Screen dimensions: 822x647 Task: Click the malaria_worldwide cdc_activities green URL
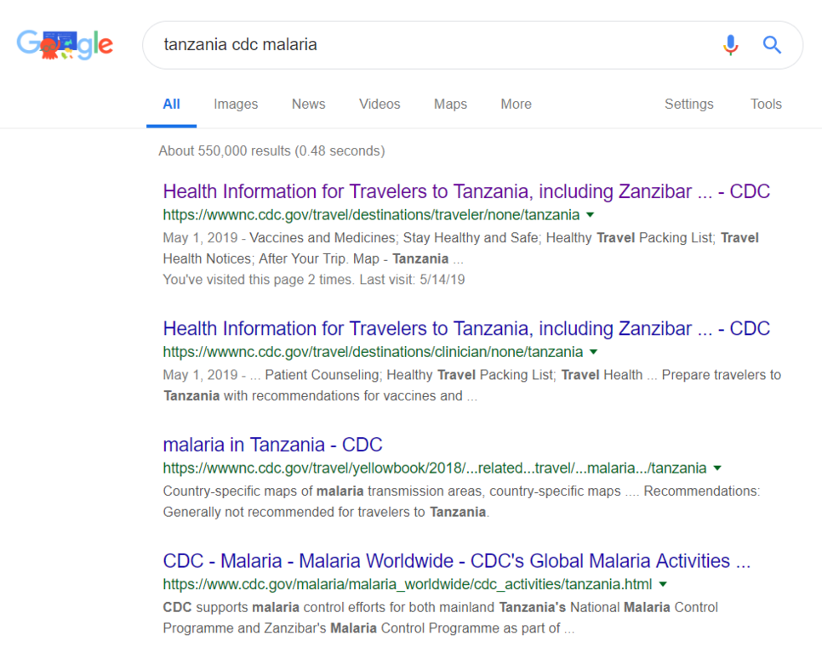[x=408, y=585]
